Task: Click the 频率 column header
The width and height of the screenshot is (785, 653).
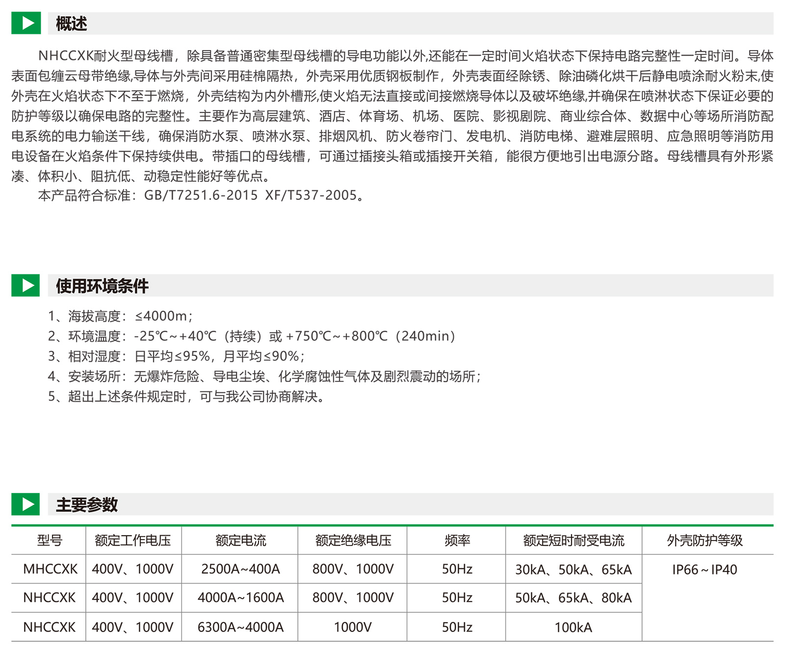Action: coord(457,541)
